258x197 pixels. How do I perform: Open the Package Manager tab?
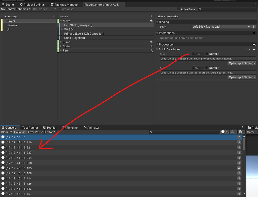[64, 4]
